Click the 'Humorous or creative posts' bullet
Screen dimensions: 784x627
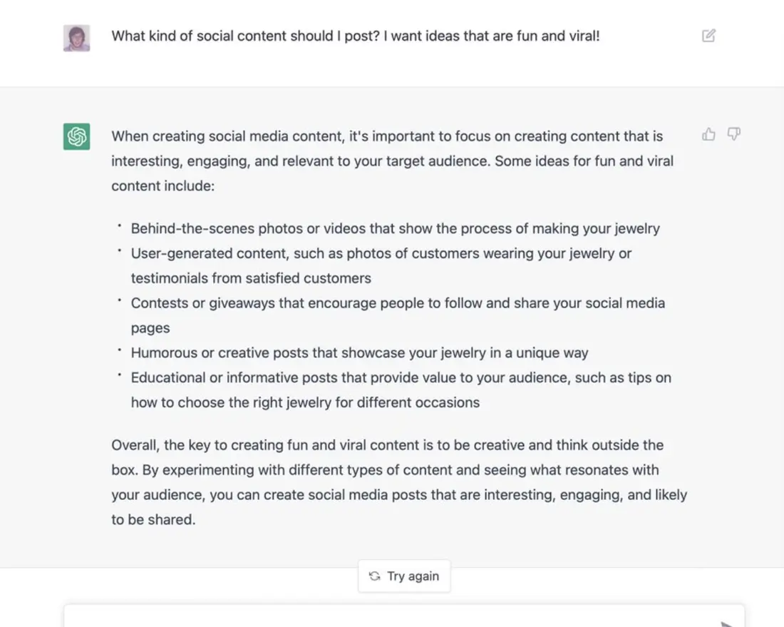point(359,353)
